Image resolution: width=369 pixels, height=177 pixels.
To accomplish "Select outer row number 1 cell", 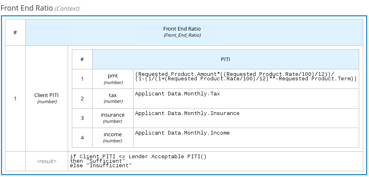I will click(x=15, y=98).
